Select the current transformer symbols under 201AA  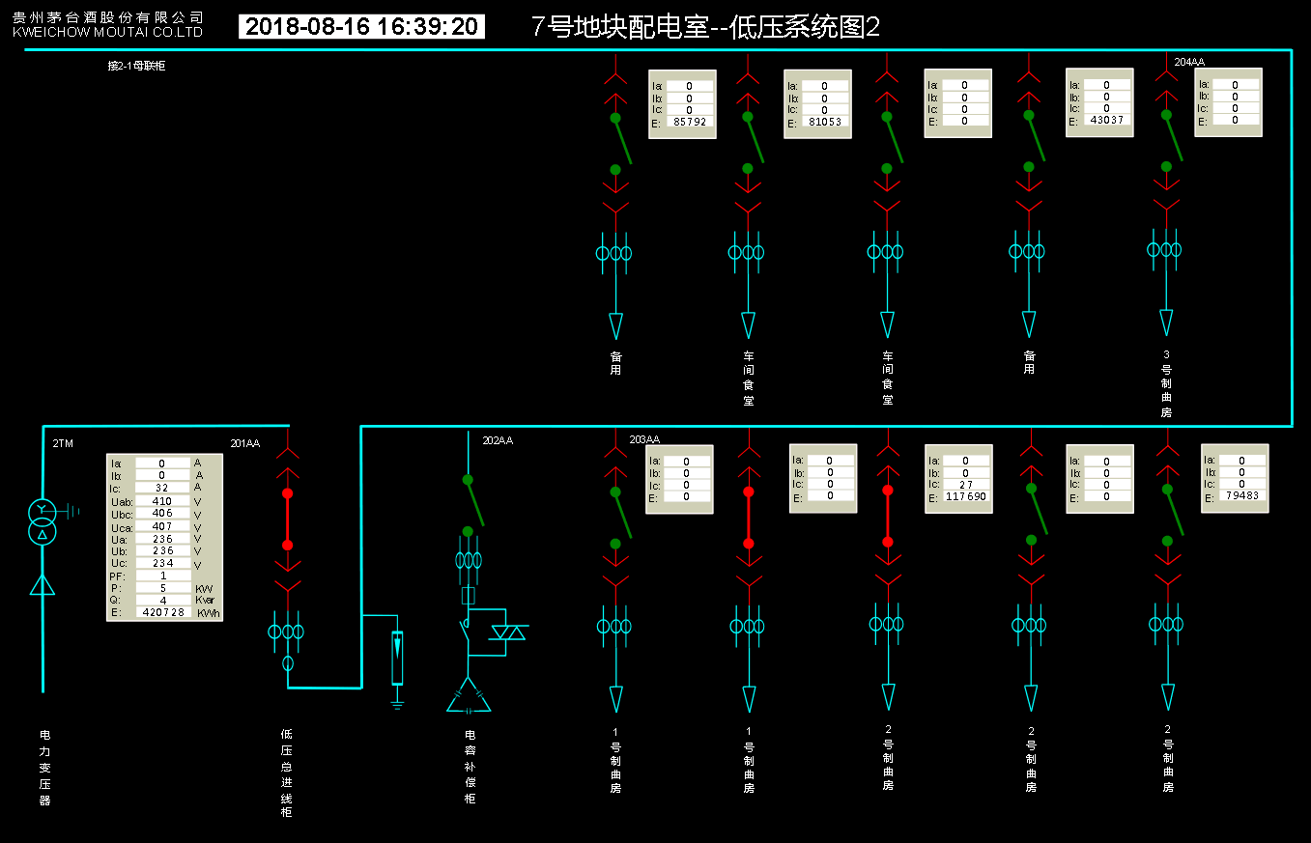coord(286,632)
